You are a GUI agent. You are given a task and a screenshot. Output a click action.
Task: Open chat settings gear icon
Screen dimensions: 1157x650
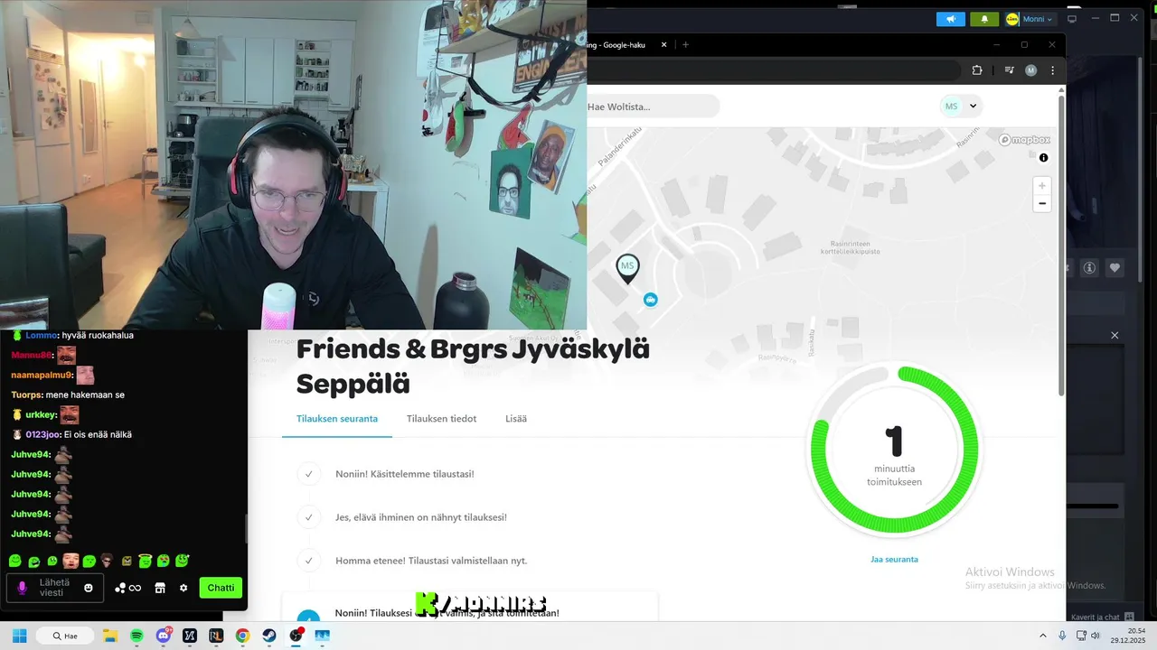(183, 588)
